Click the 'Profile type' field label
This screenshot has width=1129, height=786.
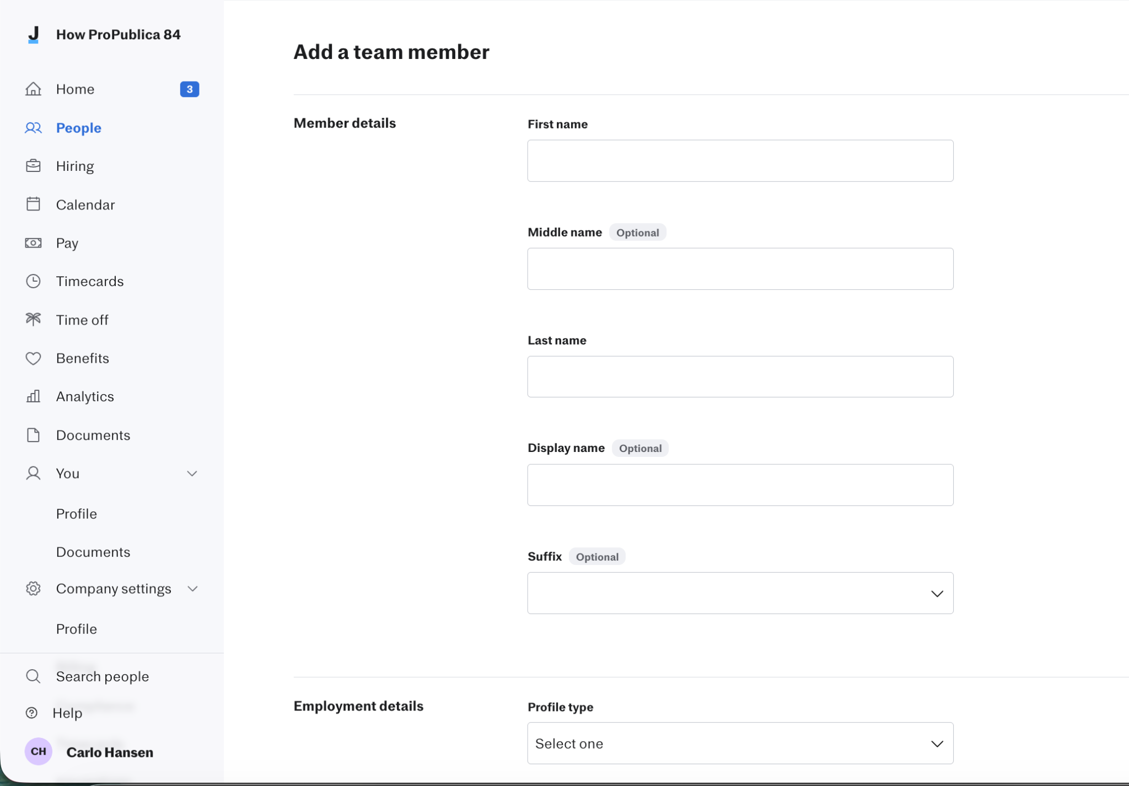560,707
